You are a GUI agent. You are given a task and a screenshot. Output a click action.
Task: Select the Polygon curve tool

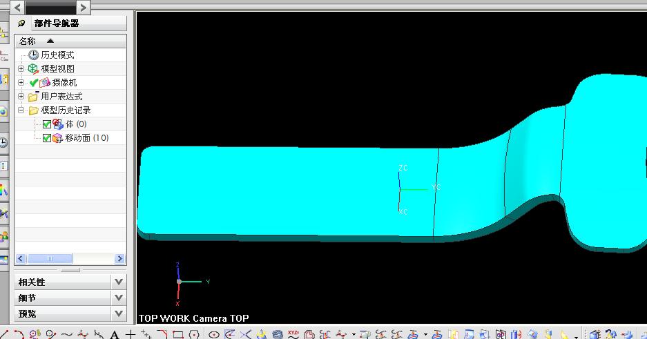[194, 334]
